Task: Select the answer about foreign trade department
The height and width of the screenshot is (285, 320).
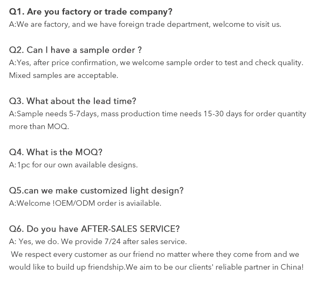Action: tap(145, 24)
